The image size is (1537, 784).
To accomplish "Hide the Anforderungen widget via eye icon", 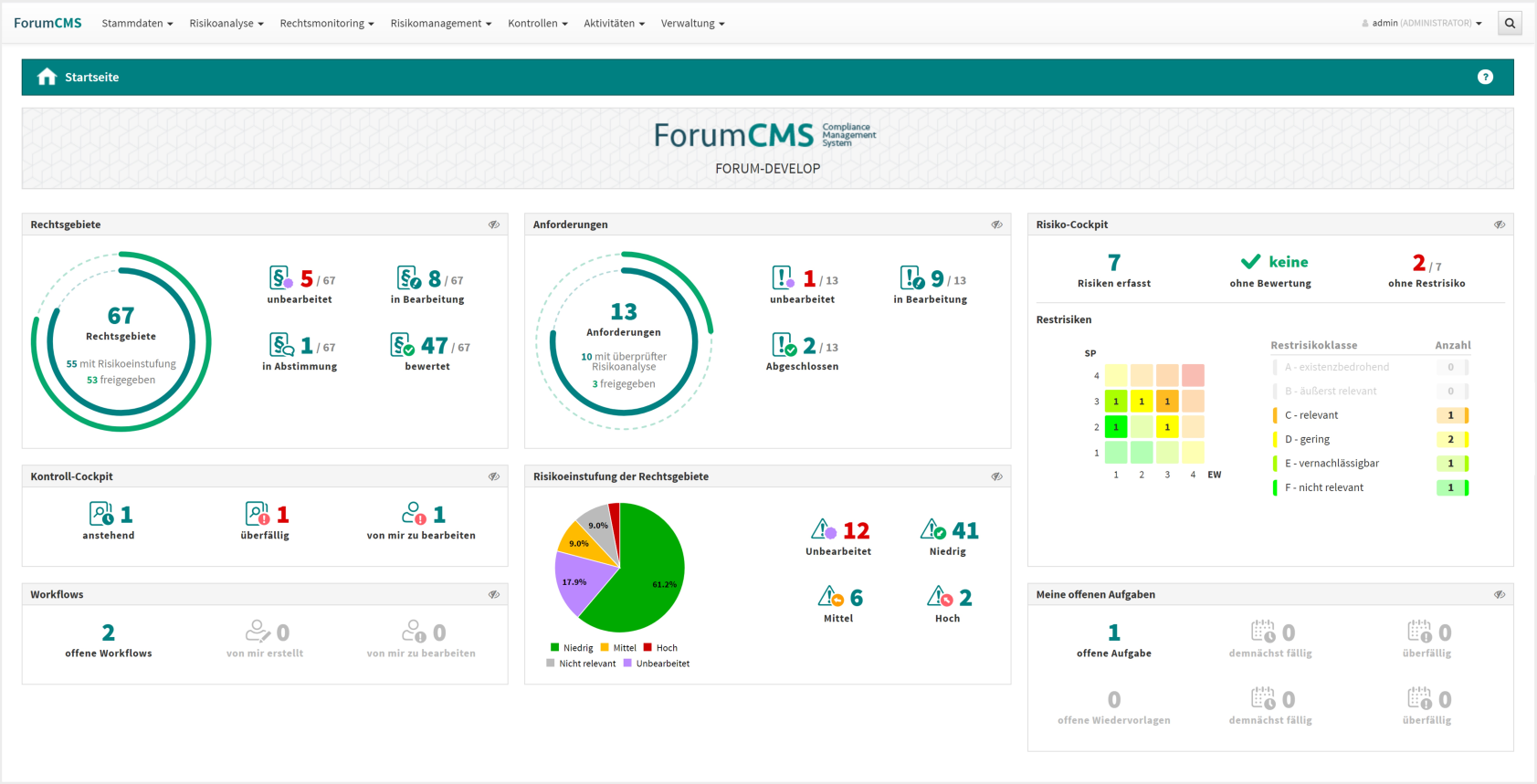I will tap(997, 225).
